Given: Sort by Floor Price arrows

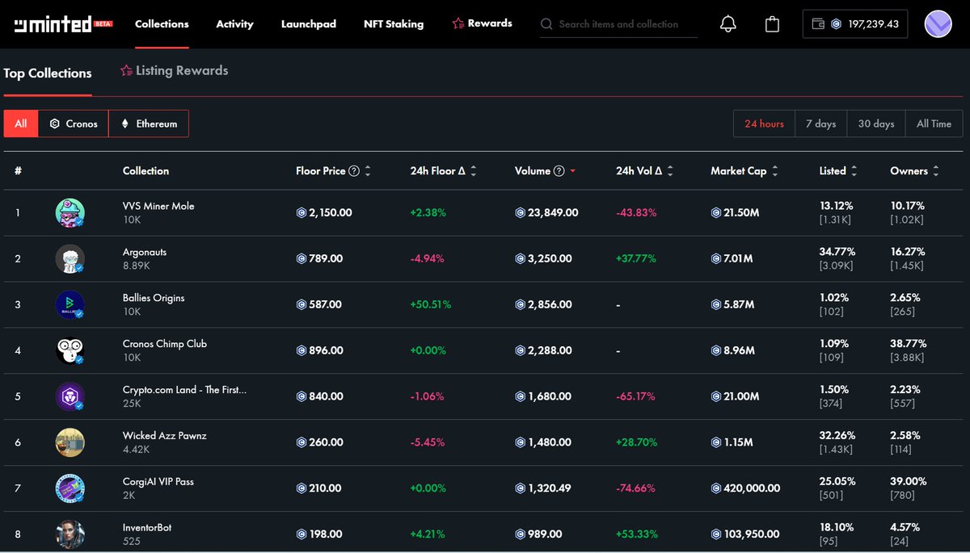Looking at the screenshot, I should point(369,171).
